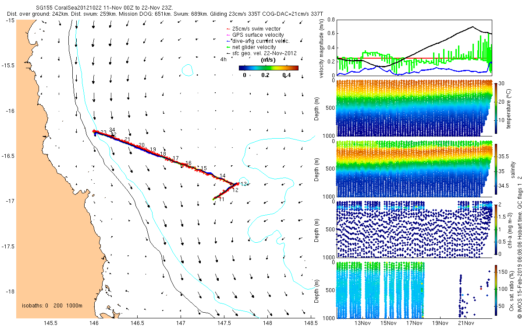The height and width of the screenshot is (328, 526).
Task: Click the '(m/s)' velocity colorbar label
Action: pos(268,59)
